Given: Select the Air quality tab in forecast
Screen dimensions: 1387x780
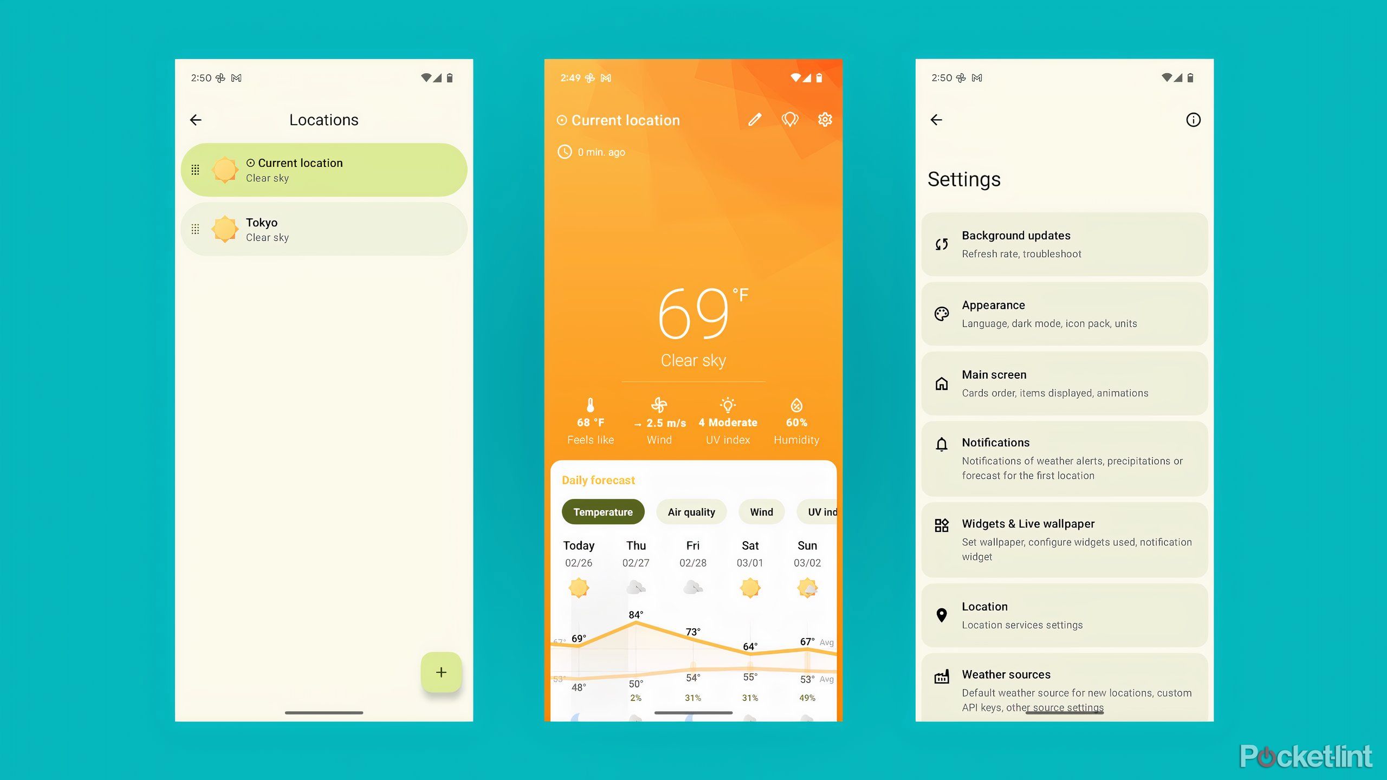Looking at the screenshot, I should click(690, 512).
